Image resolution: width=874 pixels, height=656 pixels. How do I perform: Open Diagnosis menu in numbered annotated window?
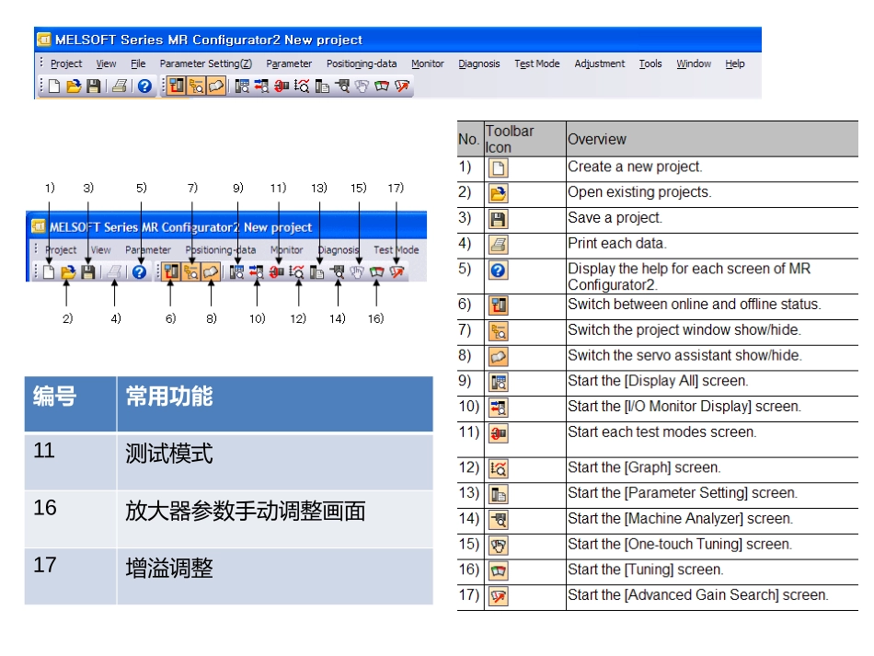pos(339,250)
